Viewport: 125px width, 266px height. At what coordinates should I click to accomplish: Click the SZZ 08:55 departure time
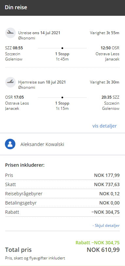tap(14, 48)
